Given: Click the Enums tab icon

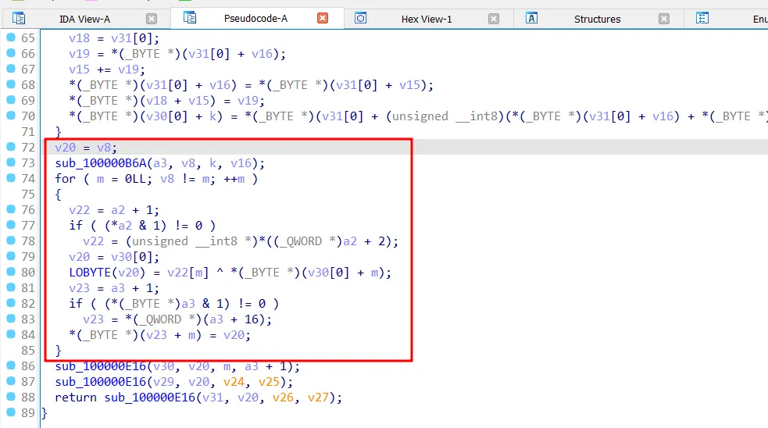Looking at the screenshot, I should 702,18.
